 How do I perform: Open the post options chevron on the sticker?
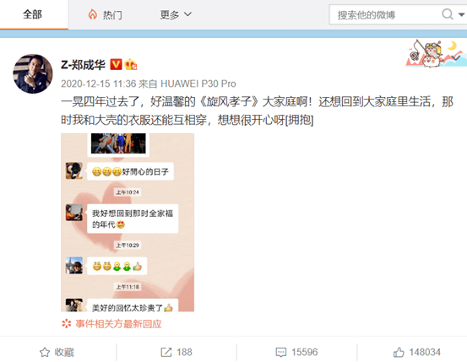[456, 57]
